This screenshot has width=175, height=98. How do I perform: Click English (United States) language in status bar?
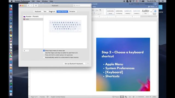point(58,97)
